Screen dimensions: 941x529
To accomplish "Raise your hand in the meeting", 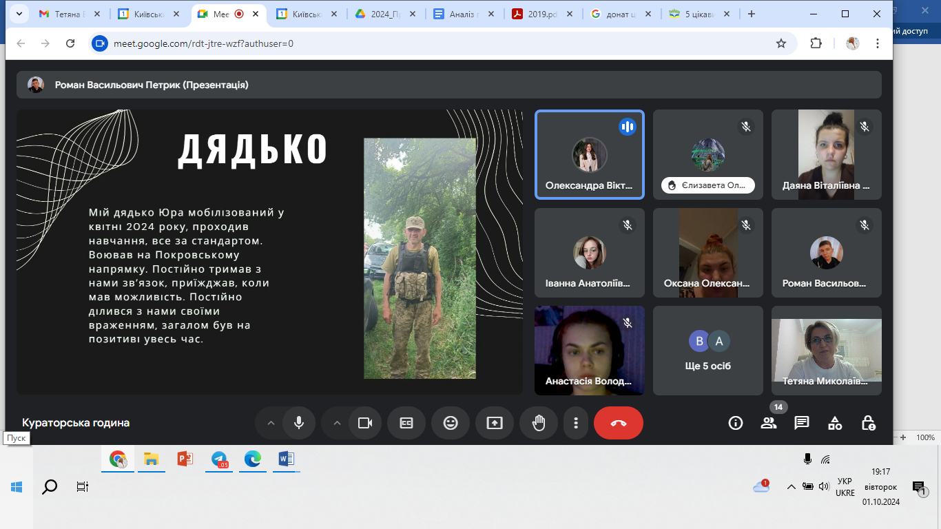I will [539, 423].
